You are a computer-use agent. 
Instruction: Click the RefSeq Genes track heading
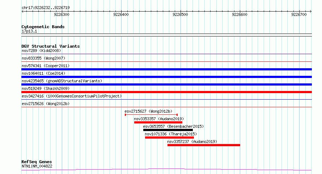[37, 162]
